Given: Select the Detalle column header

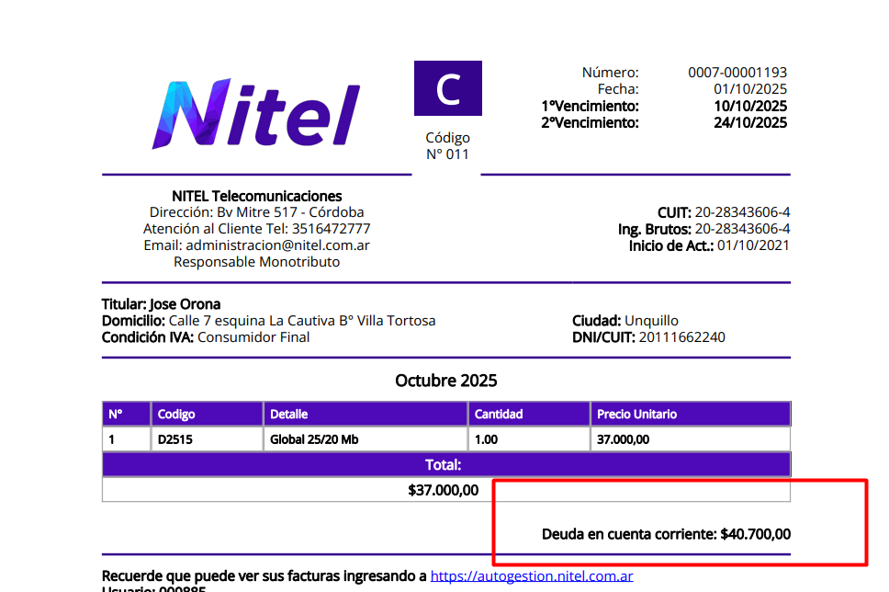Looking at the screenshot, I should (x=289, y=415).
